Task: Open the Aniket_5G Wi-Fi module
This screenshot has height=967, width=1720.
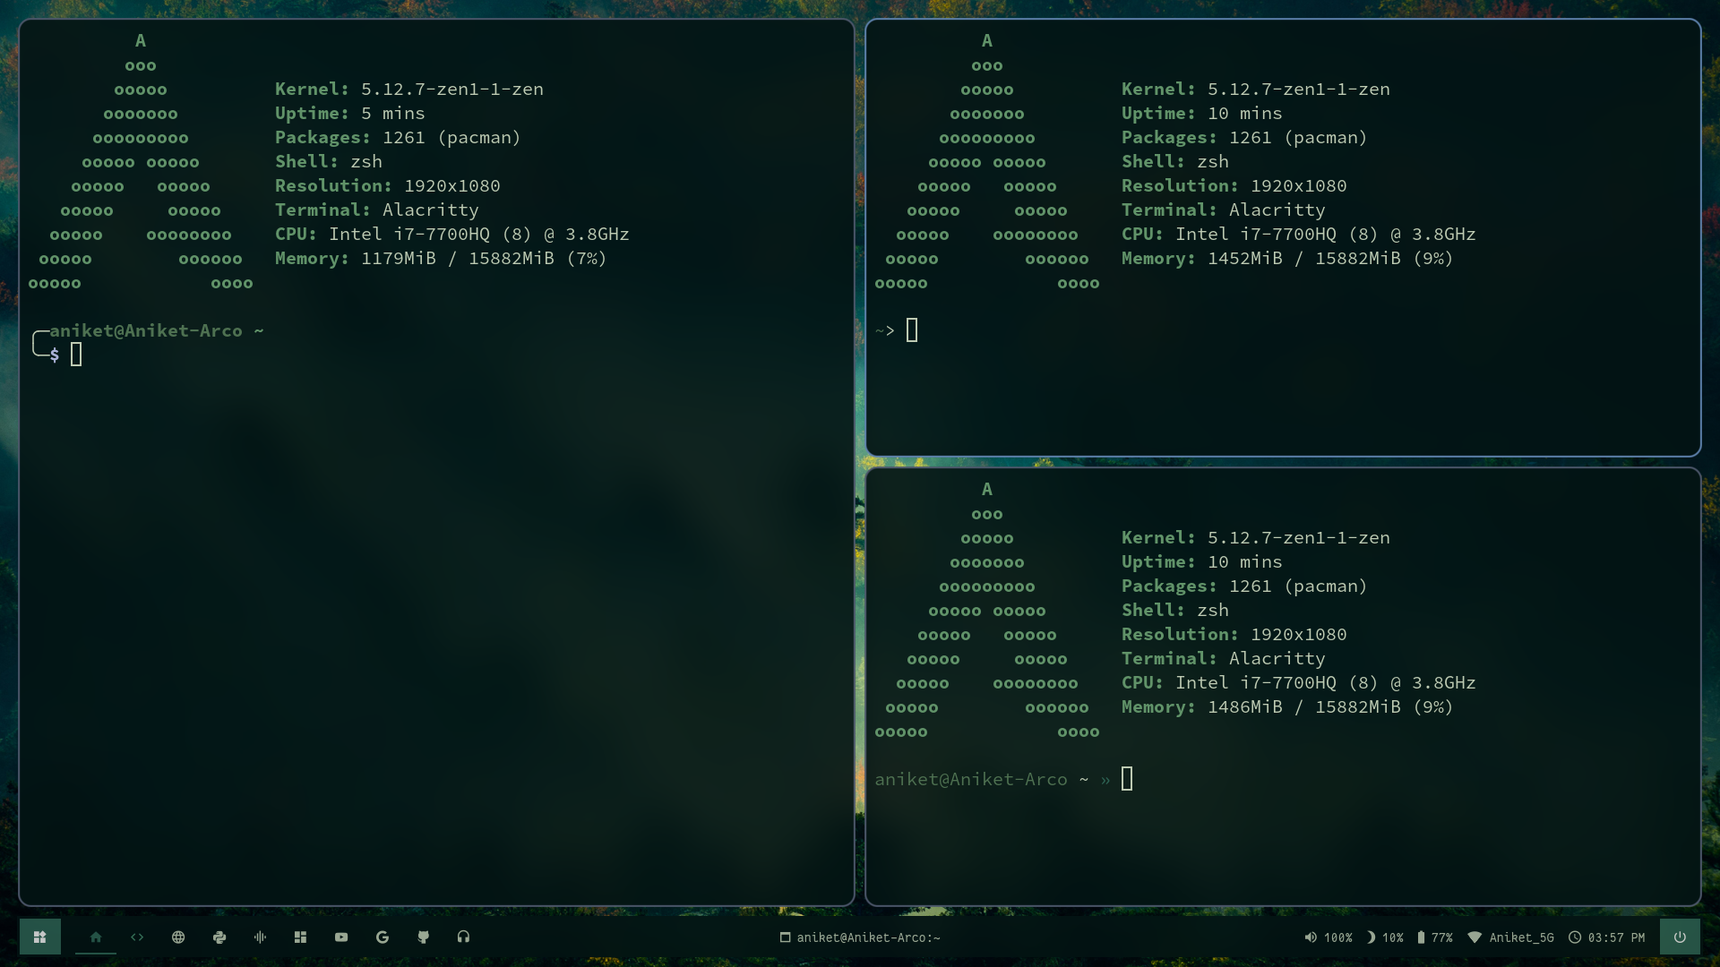Action: click(x=1511, y=937)
